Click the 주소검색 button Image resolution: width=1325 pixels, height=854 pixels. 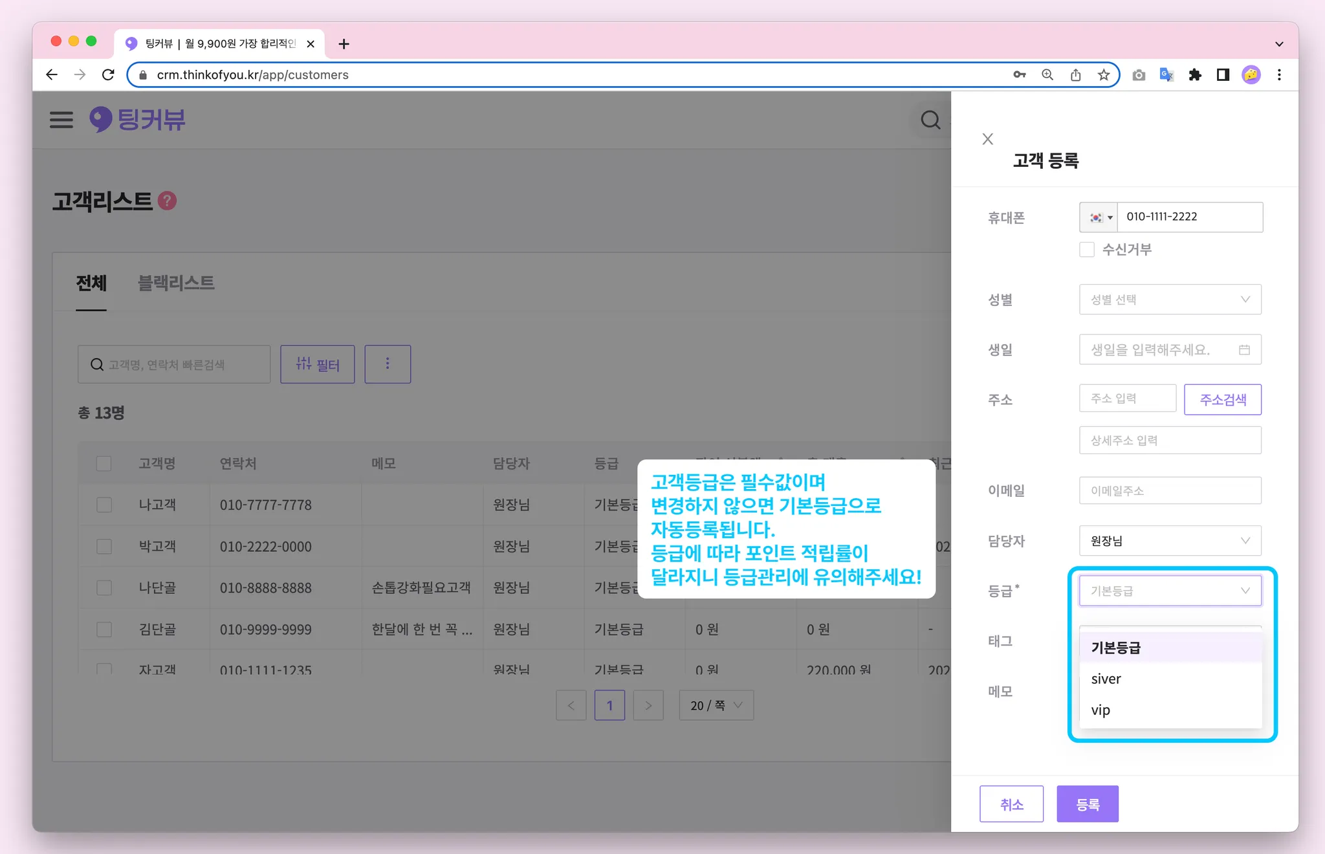tap(1222, 399)
